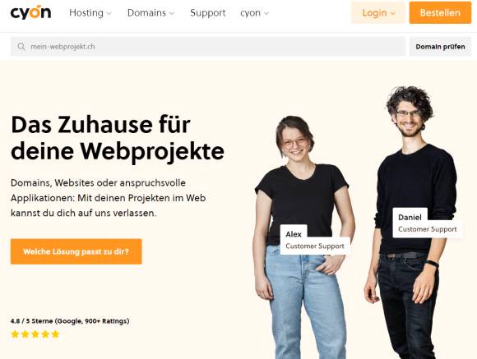
Task: Focus the mein-webprojekt.ch domain search field
Action: 208,47
